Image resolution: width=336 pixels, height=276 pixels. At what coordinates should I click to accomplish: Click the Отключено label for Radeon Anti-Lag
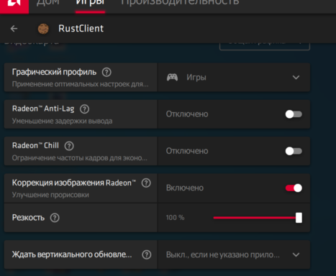(187, 114)
